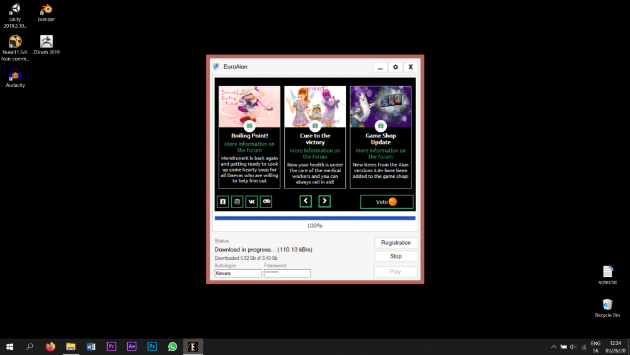Expand the hidden system tray icons chevron
630x355 pixels.
(x=554, y=347)
